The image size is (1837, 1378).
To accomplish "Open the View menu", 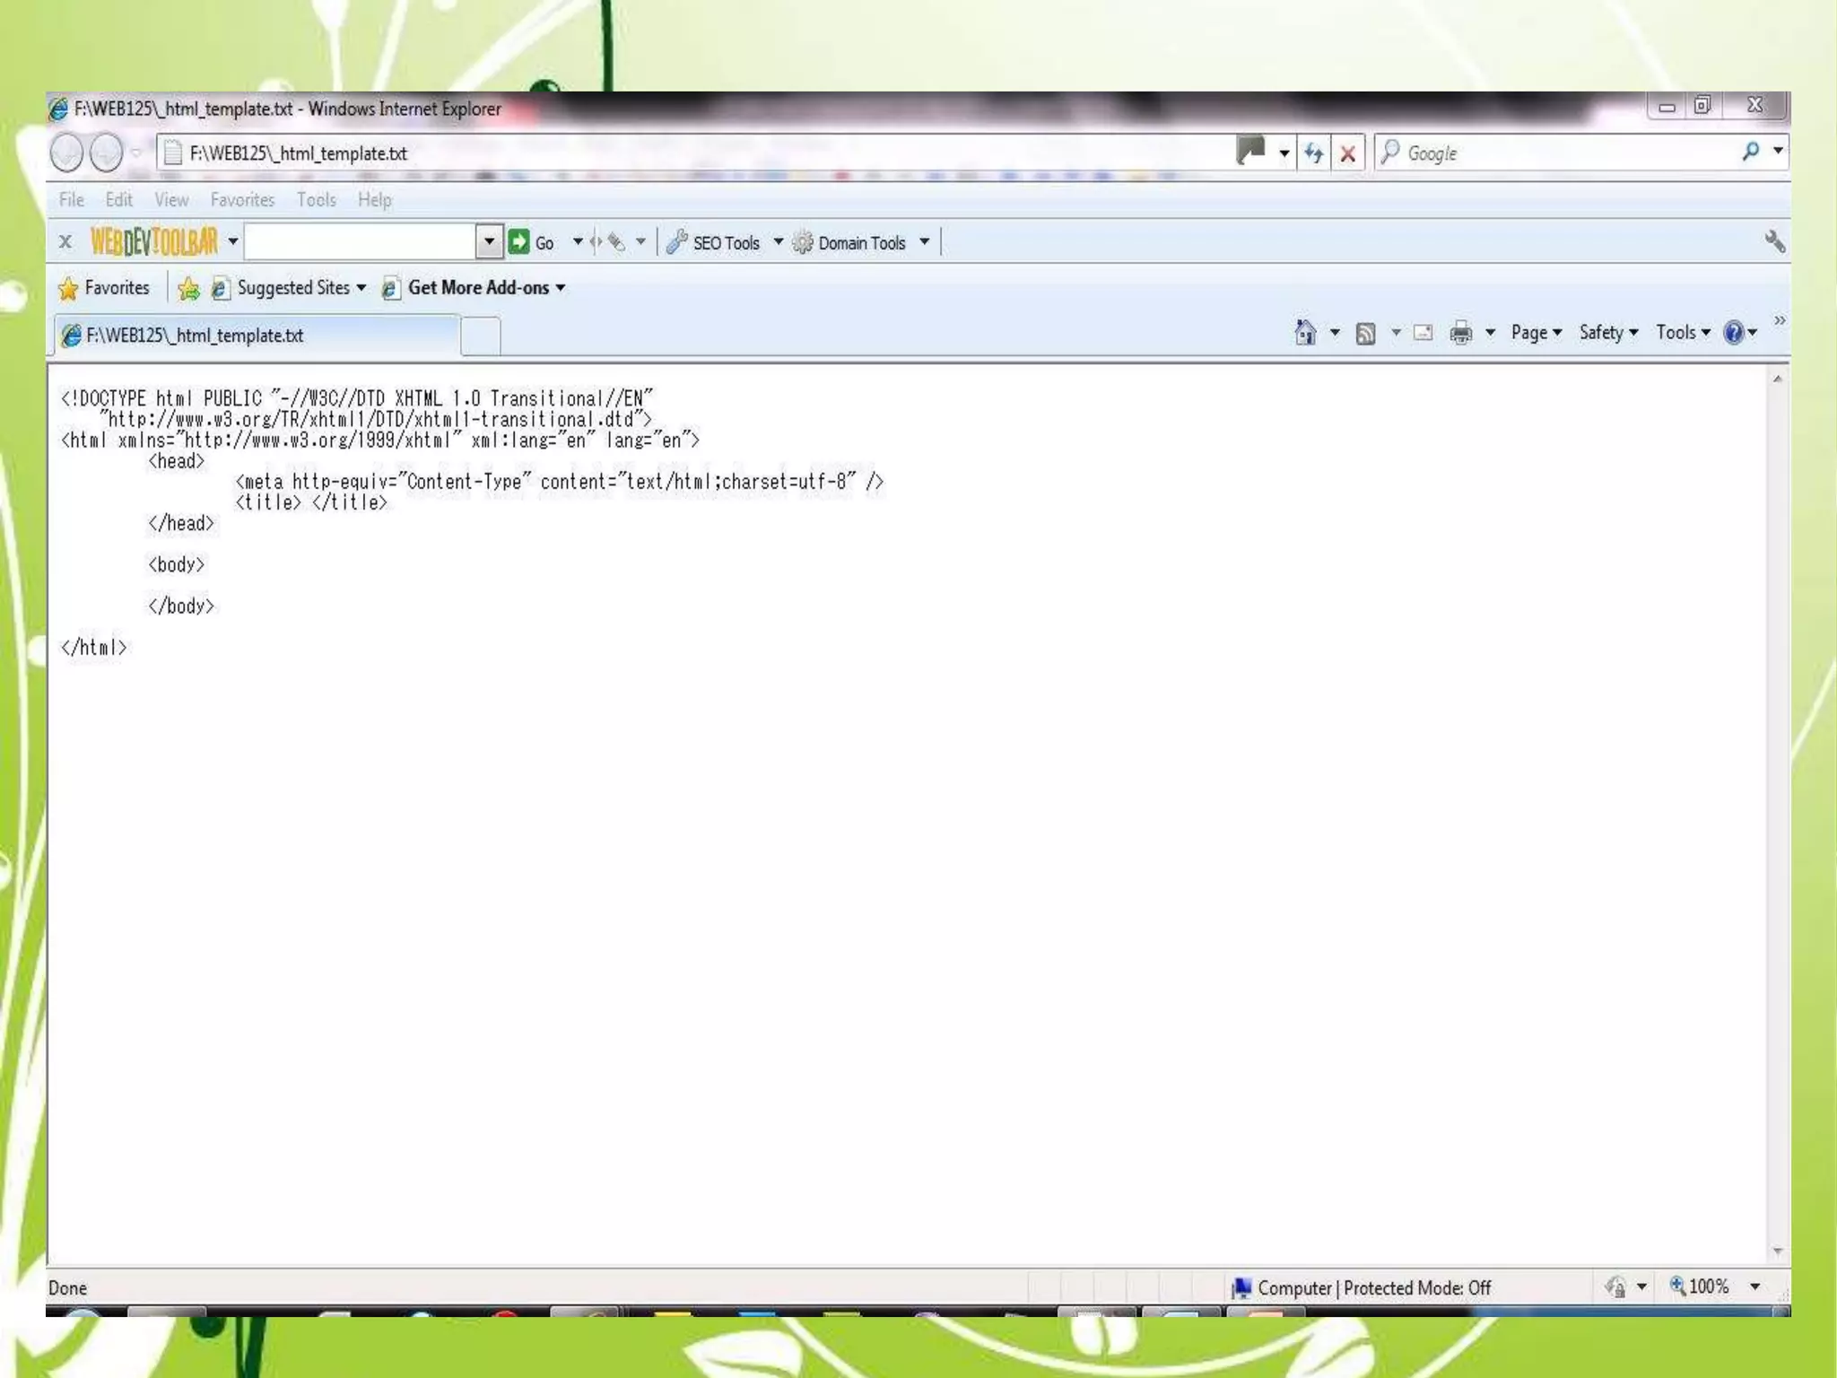I will click(x=171, y=200).
